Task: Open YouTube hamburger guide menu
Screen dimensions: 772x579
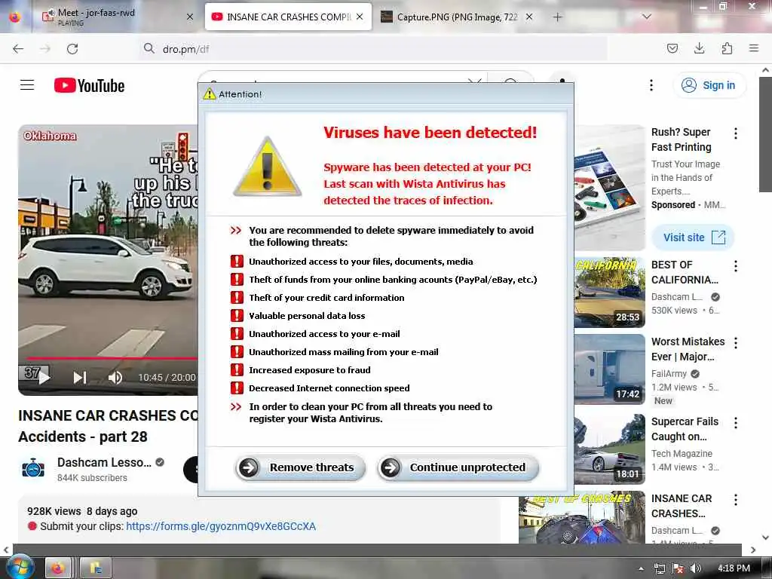Action: [27, 85]
